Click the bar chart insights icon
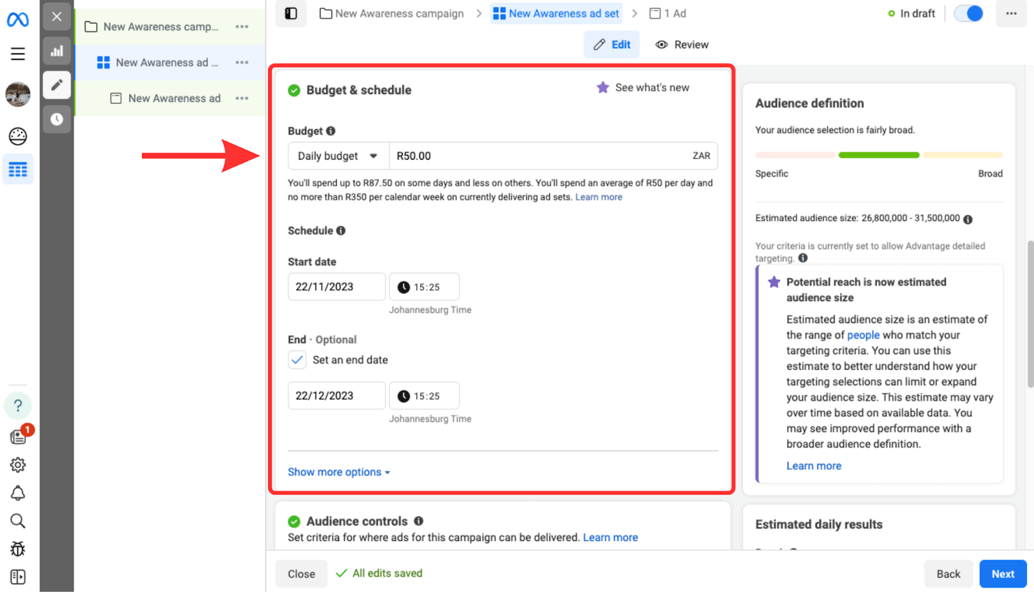The height and width of the screenshot is (592, 1034). point(57,51)
